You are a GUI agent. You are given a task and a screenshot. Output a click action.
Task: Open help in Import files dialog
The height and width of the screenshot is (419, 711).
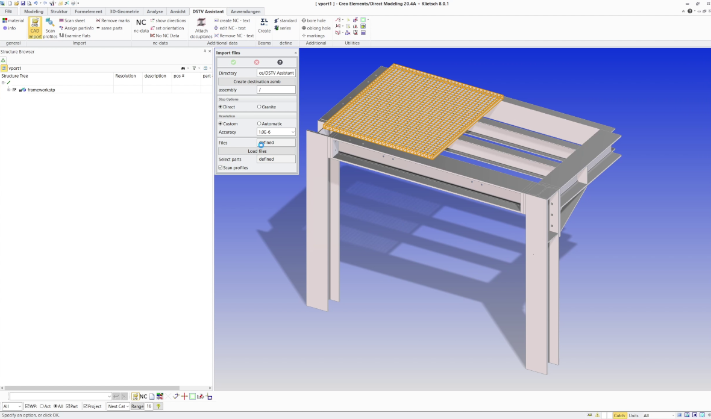click(280, 63)
